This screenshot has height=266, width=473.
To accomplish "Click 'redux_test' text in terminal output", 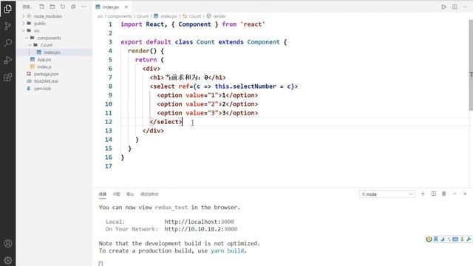I will click(171, 207).
